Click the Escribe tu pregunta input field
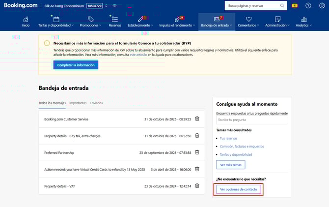Viewport: 329px width, 207px height. [252, 119]
